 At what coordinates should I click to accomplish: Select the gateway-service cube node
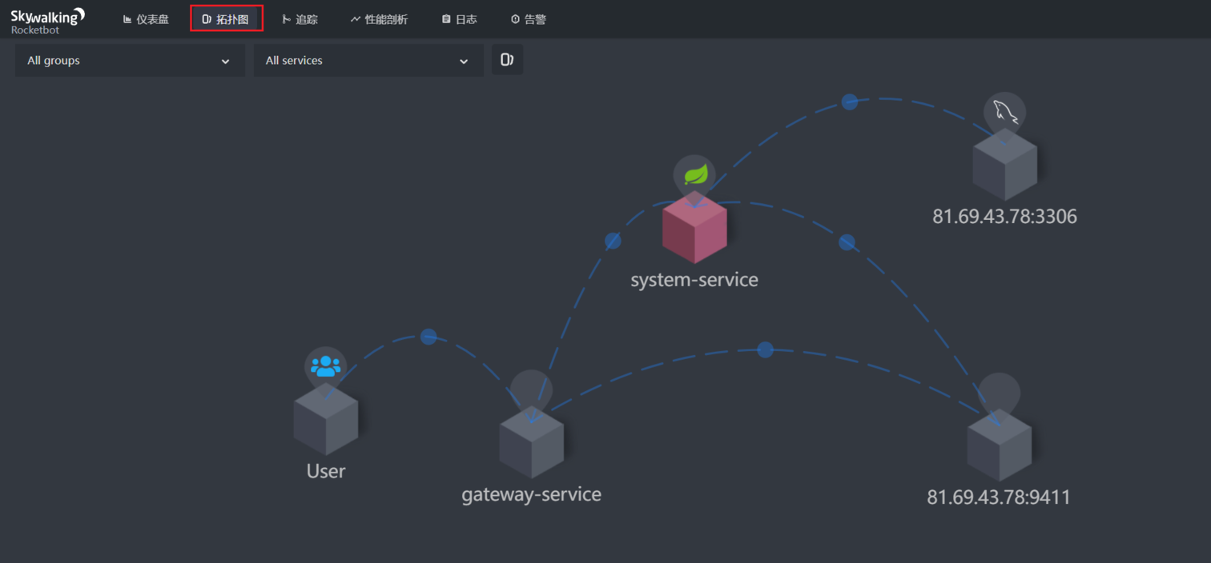pyautogui.click(x=531, y=443)
